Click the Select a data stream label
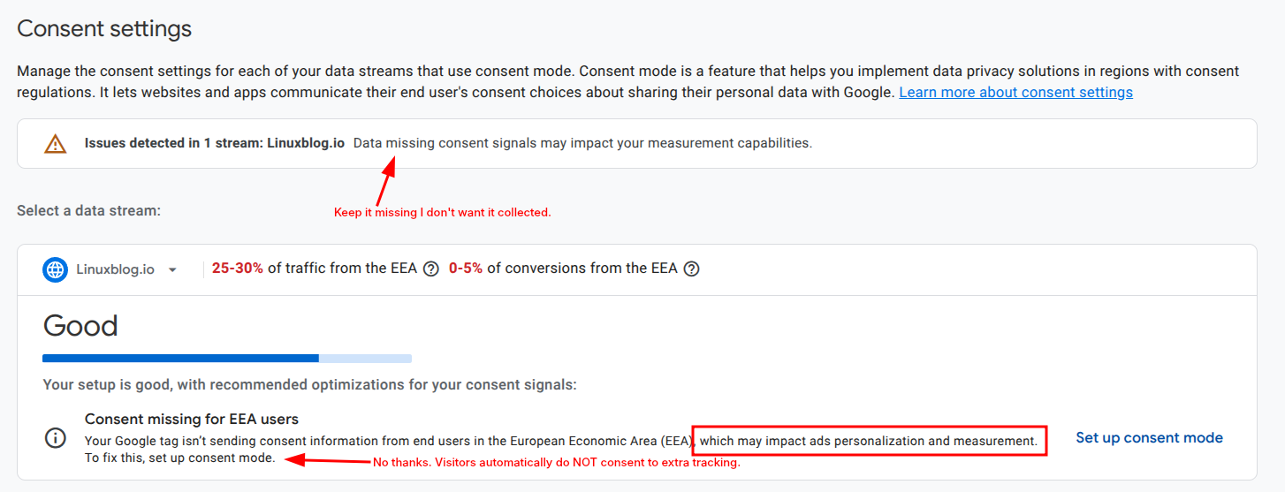This screenshot has height=492, width=1285. point(88,211)
